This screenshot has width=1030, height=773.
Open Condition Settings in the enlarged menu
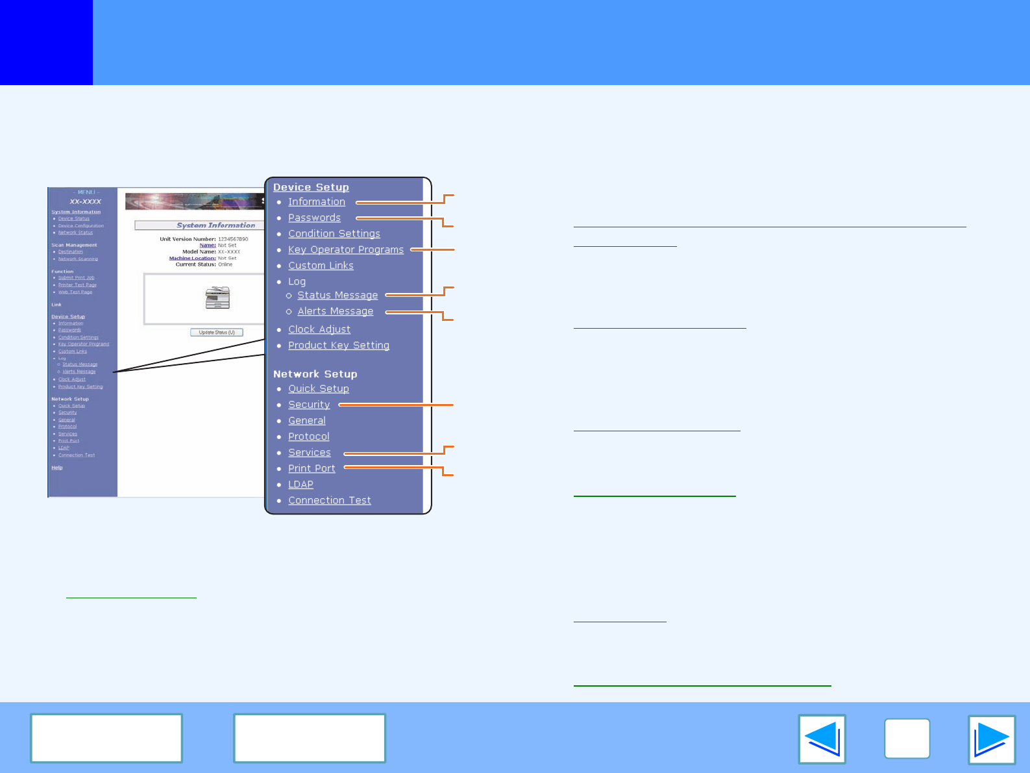point(334,234)
